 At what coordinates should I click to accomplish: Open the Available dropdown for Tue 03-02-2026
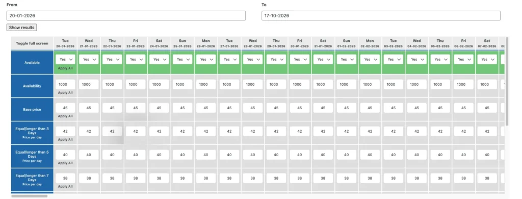(x=393, y=59)
